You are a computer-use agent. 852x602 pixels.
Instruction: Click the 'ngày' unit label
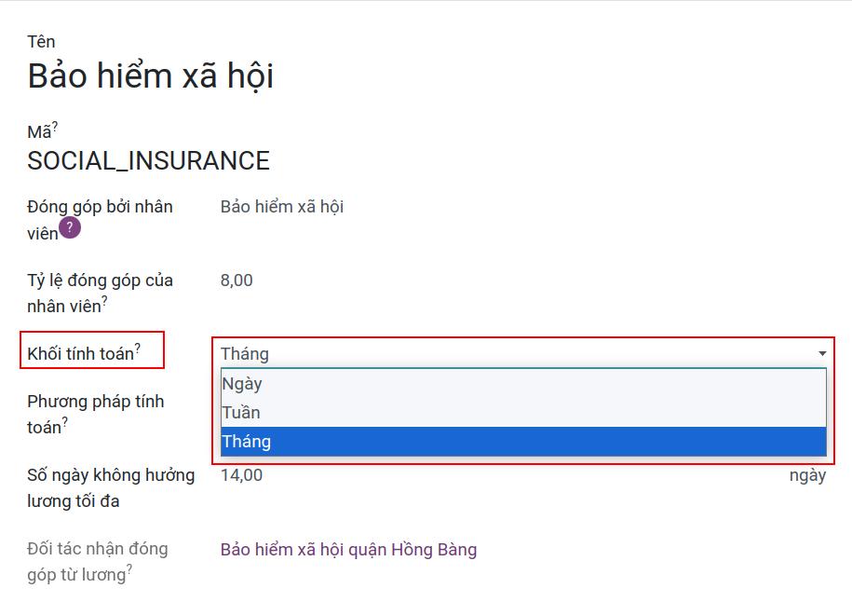pyautogui.click(x=809, y=474)
